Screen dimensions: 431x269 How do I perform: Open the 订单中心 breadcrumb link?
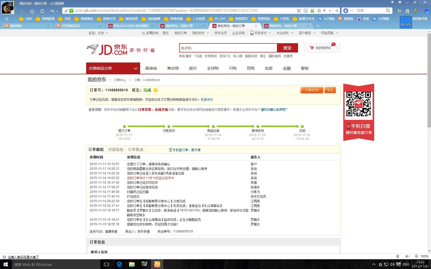pos(120,80)
